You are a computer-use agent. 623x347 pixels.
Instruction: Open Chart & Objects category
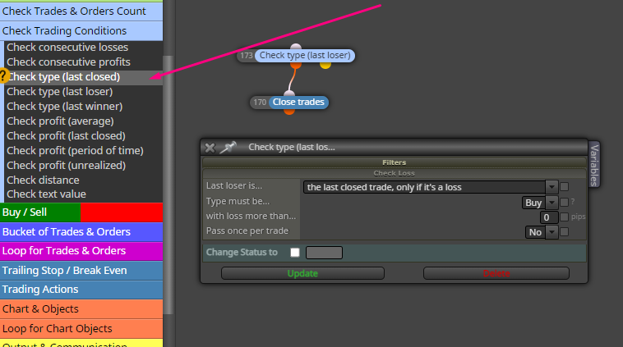click(81, 309)
